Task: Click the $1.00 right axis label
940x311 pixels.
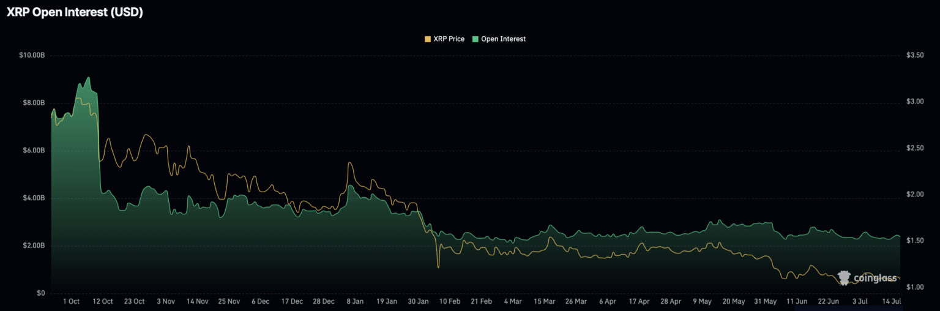Action: 915,287
